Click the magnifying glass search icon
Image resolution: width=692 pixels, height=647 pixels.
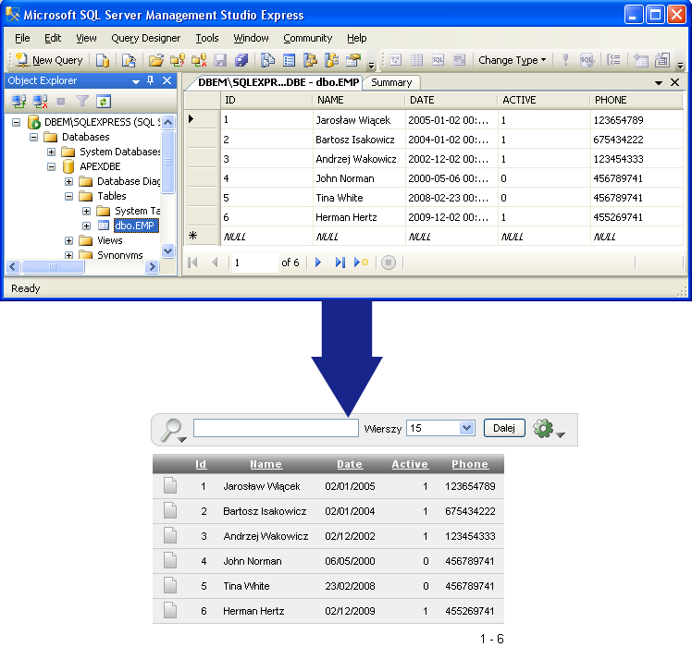click(x=172, y=429)
